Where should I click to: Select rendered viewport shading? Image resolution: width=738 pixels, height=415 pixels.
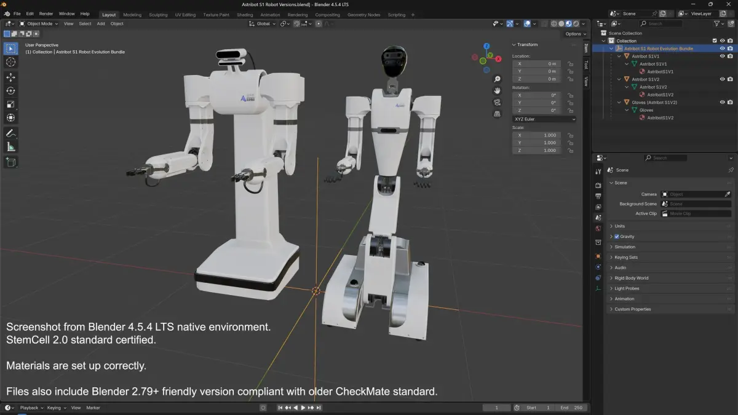(x=575, y=23)
